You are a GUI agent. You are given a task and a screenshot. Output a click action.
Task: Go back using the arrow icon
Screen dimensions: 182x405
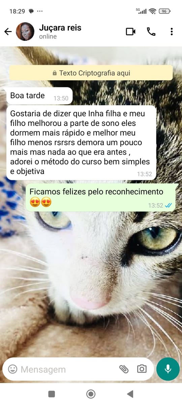click(8, 32)
